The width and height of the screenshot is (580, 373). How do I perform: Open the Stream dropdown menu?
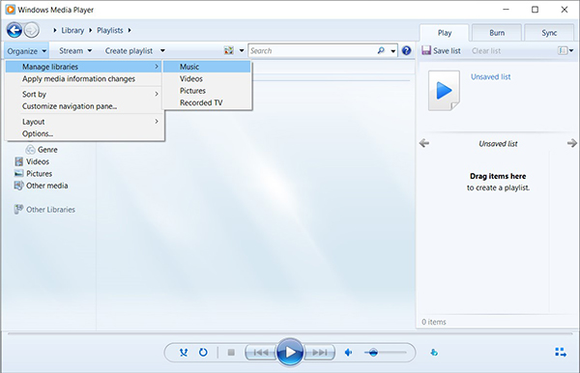pyautogui.click(x=75, y=50)
